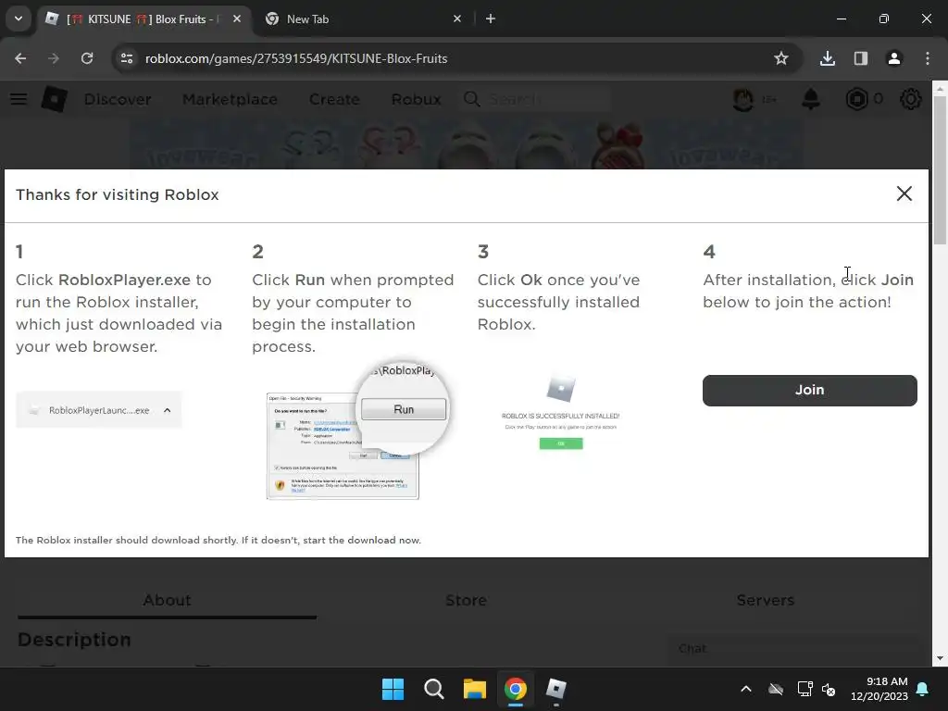Screen dimensions: 948x711
Task: Click the green OK button in install illustration
Action: [x=561, y=443]
